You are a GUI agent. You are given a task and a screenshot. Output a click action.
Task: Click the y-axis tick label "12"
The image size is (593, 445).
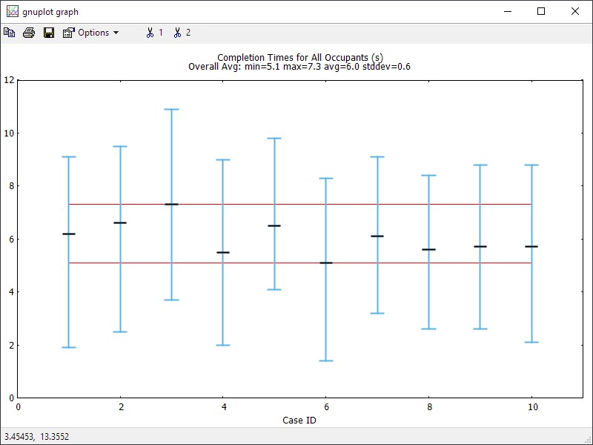[8, 80]
